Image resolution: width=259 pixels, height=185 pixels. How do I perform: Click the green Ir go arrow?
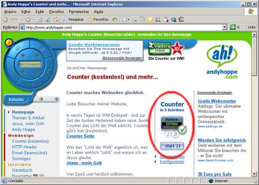(233, 27)
